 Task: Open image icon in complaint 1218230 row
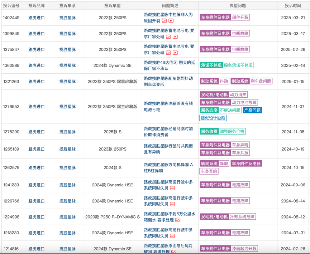tap(172, 236)
